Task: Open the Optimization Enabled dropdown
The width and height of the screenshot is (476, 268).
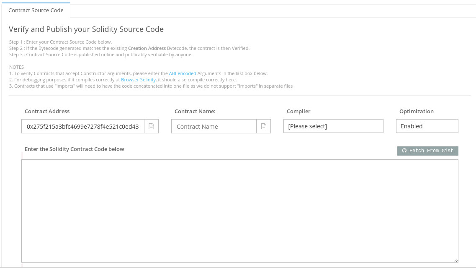Action: pyautogui.click(x=427, y=126)
